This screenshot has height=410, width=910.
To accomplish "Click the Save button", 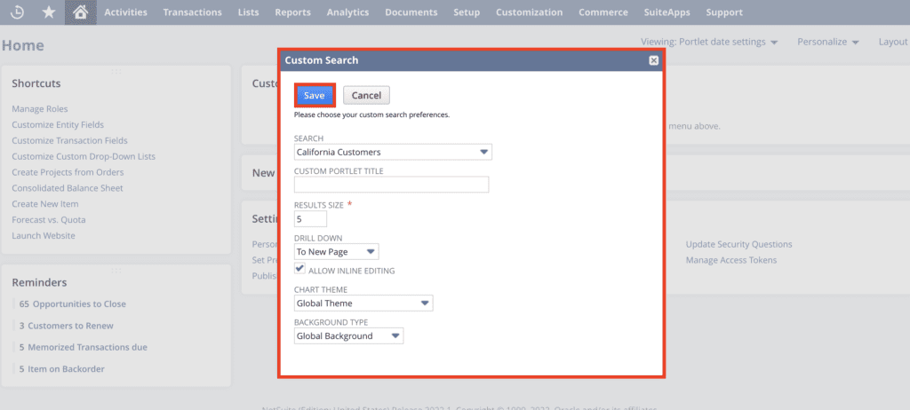I will click(x=315, y=95).
